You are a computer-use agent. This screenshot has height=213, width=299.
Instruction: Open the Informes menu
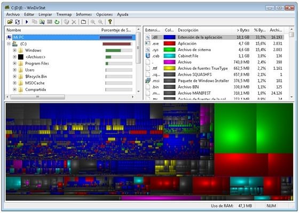coord(84,14)
